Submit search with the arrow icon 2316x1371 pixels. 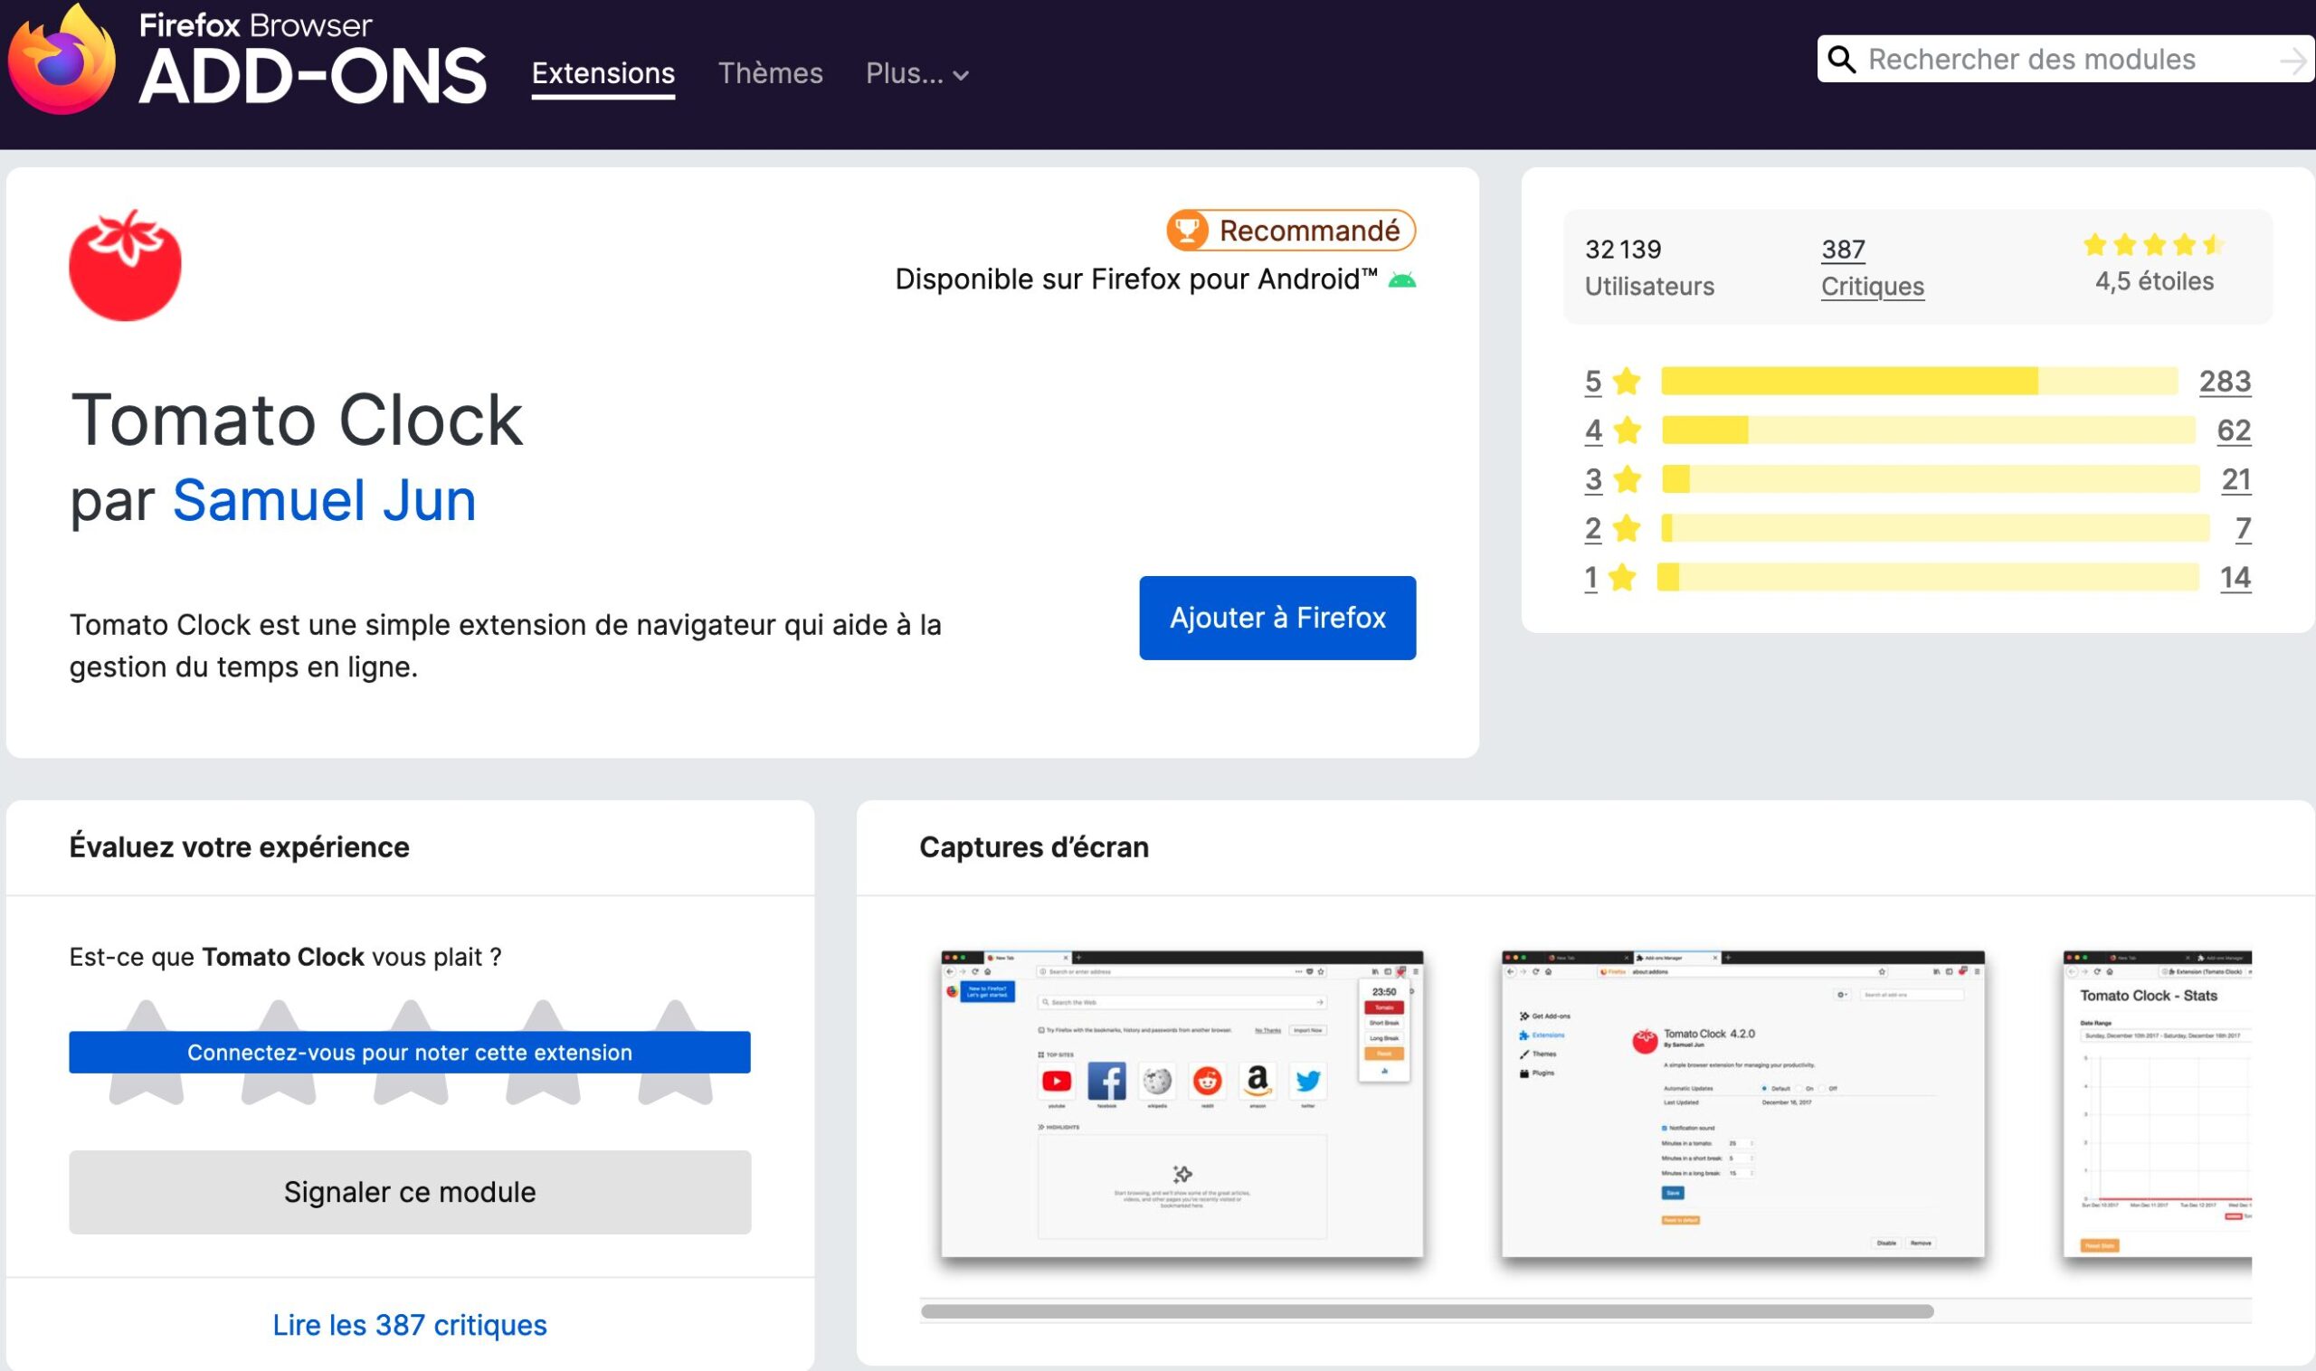2292,60
